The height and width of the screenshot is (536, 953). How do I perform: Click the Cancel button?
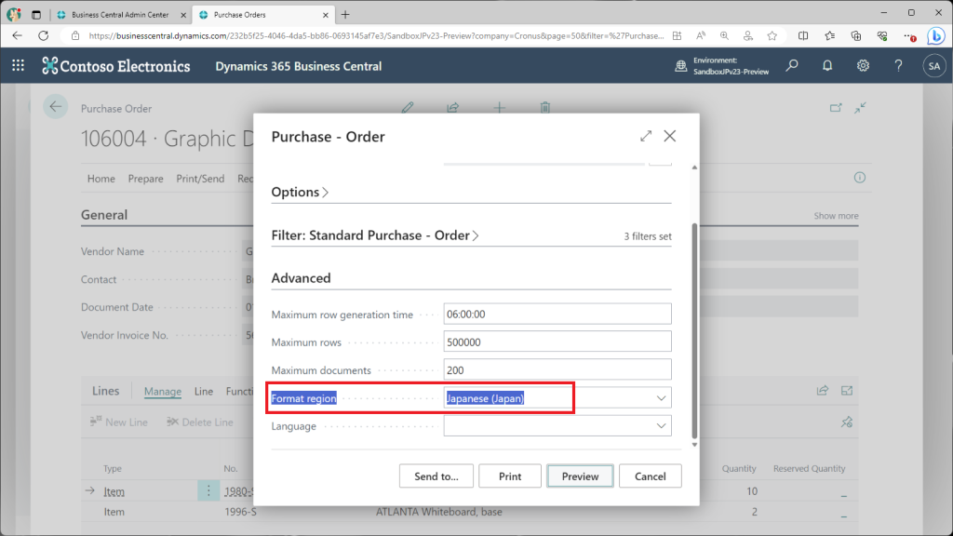pos(650,476)
